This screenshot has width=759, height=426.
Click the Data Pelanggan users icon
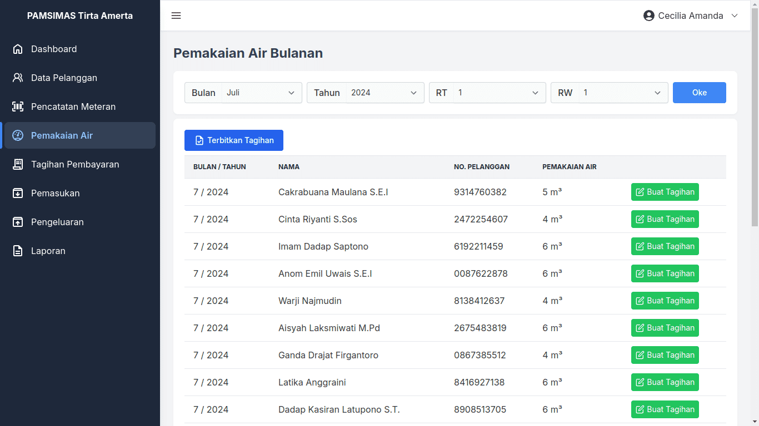pos(18,78)
